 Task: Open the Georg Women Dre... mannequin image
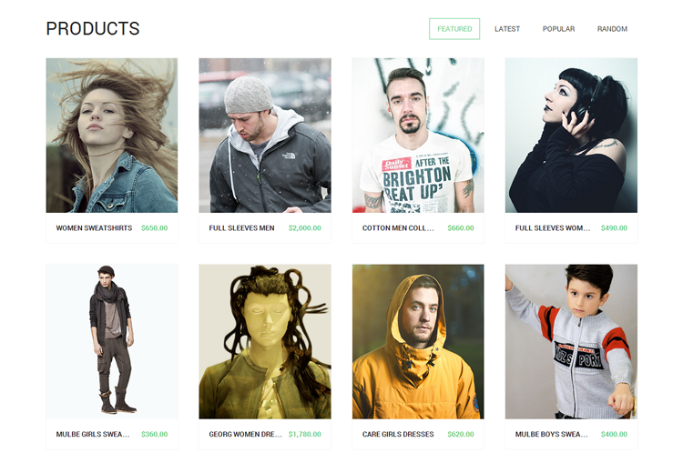tap(265, 342)
